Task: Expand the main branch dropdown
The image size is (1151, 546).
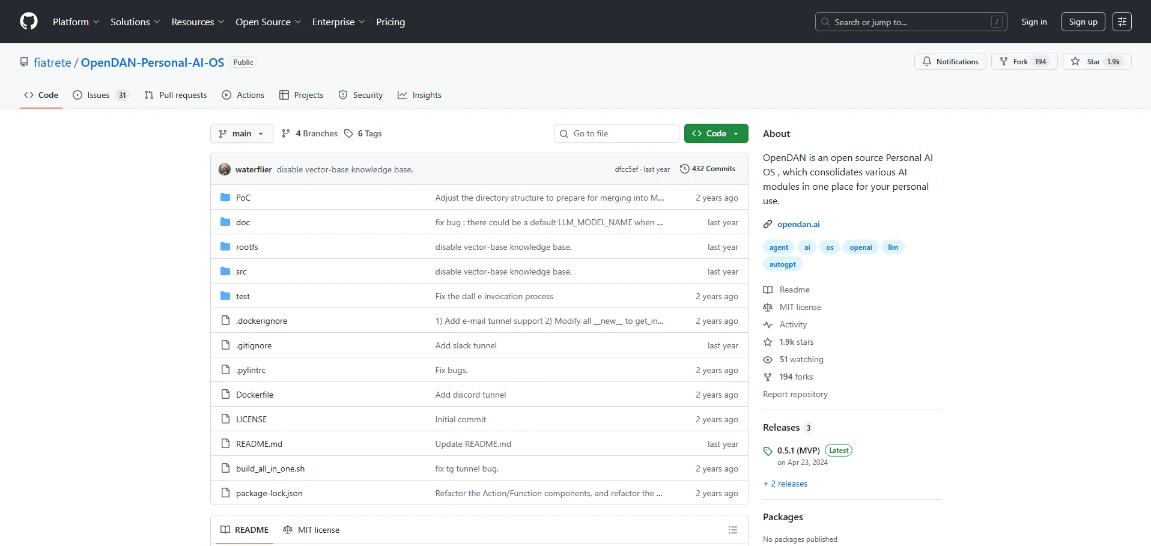Action: (x=241, y=133)
